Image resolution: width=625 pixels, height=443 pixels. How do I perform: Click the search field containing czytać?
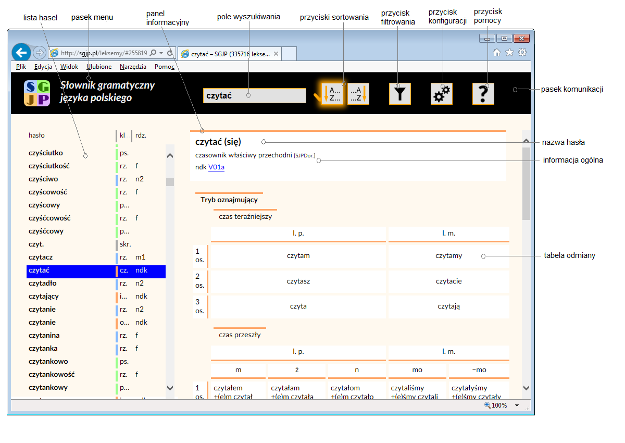pos(254,96)
